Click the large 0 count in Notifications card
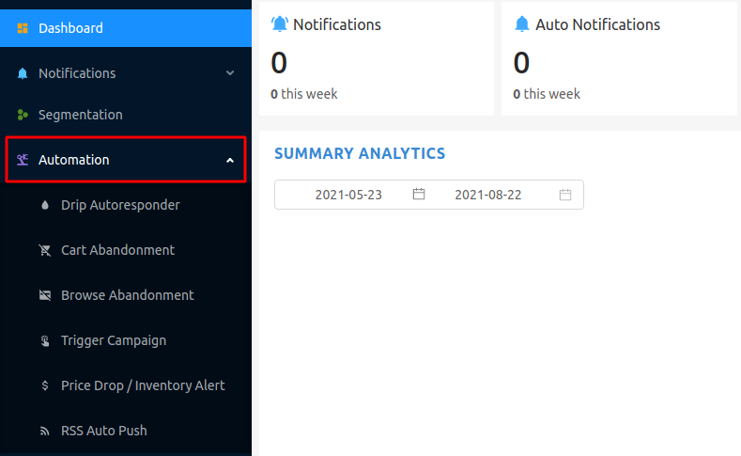The width and height of the screenshot is (741, 456). 279,62
